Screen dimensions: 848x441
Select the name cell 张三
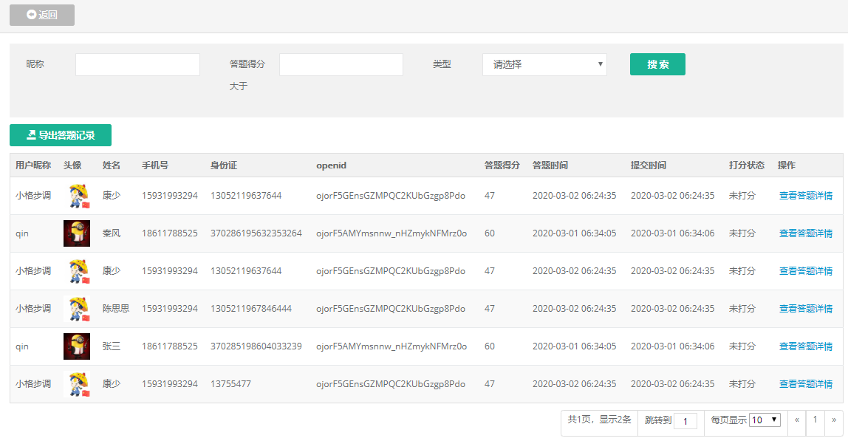click(x=112, y=346)
